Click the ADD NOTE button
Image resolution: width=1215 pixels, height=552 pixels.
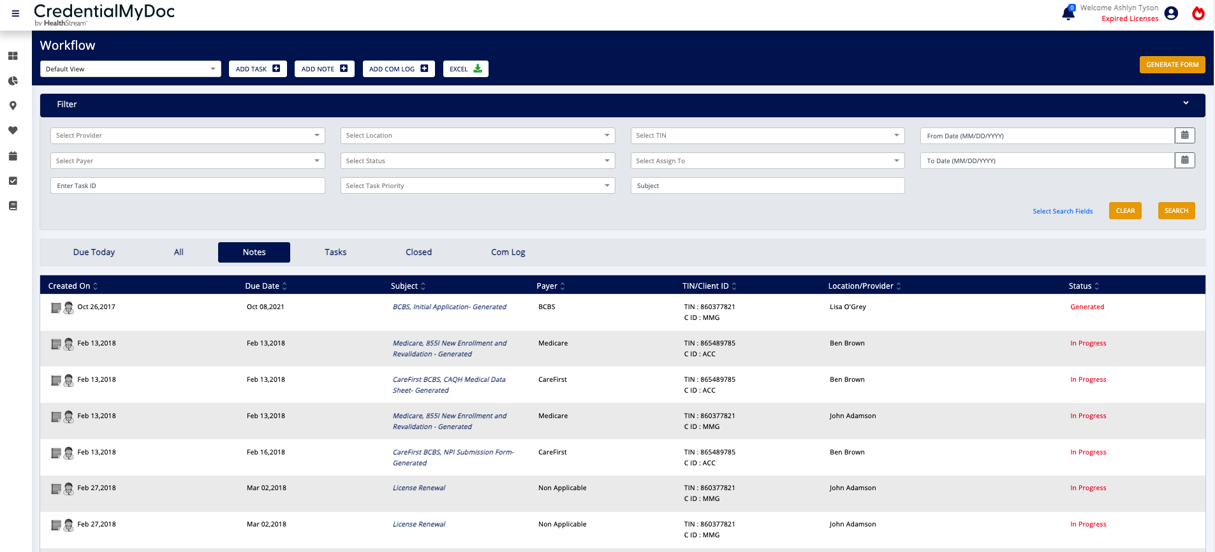click(x=324, y=69)
